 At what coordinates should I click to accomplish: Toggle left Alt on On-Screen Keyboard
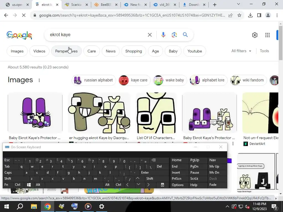pyautogui.click(x=40, y=185)
